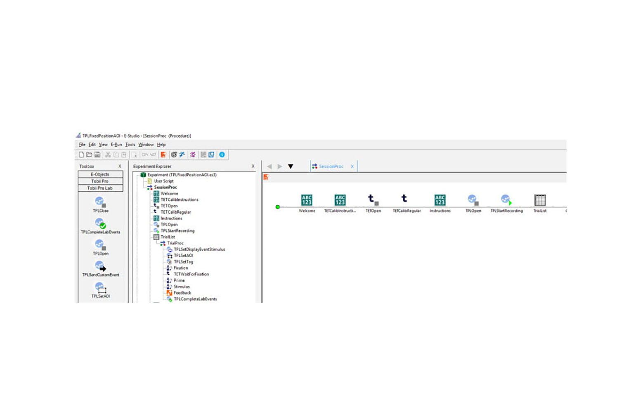Select Prime in the Experiment Explorer tree
The image size is (619, 413).
pos(176,280)
